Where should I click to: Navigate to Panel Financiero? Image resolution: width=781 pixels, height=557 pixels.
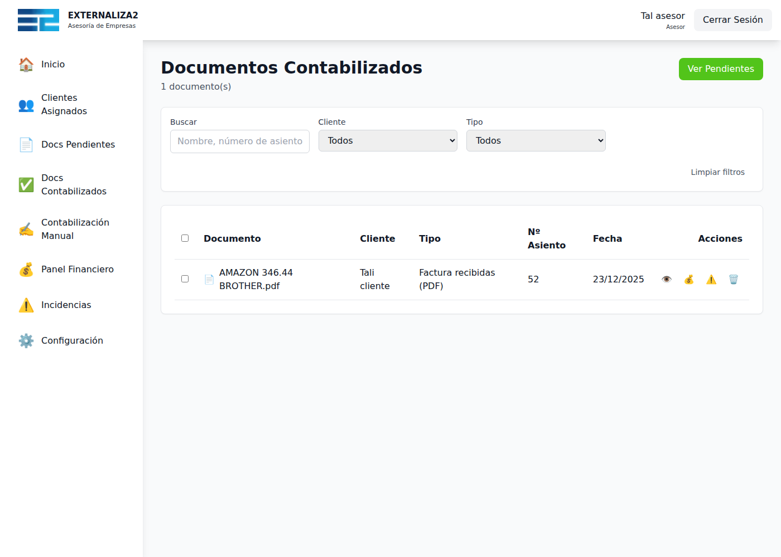pos(77,270)
